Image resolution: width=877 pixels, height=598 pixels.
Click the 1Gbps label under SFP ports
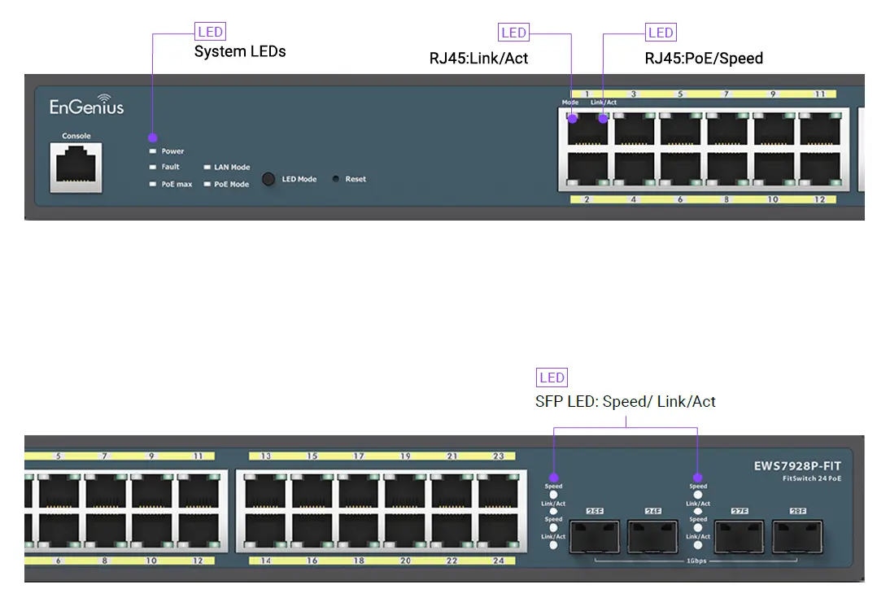(x=696, y=562)
